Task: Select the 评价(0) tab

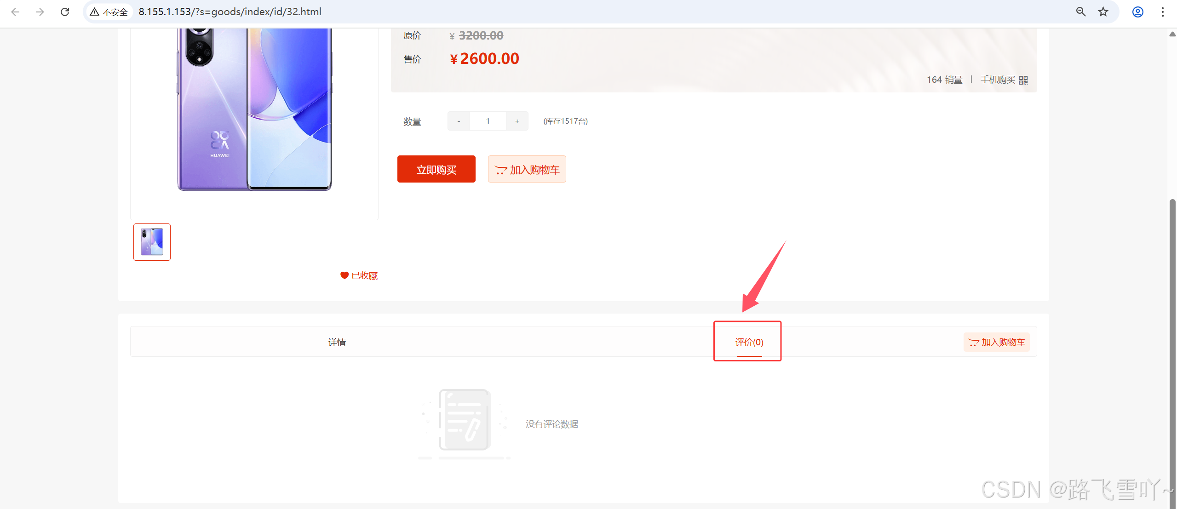Action: click(x=749, y=342)
